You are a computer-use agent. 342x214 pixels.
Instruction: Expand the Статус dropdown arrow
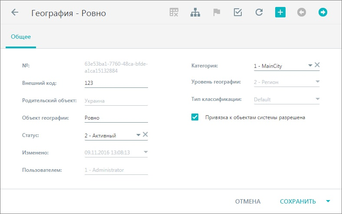click(138, 135)
